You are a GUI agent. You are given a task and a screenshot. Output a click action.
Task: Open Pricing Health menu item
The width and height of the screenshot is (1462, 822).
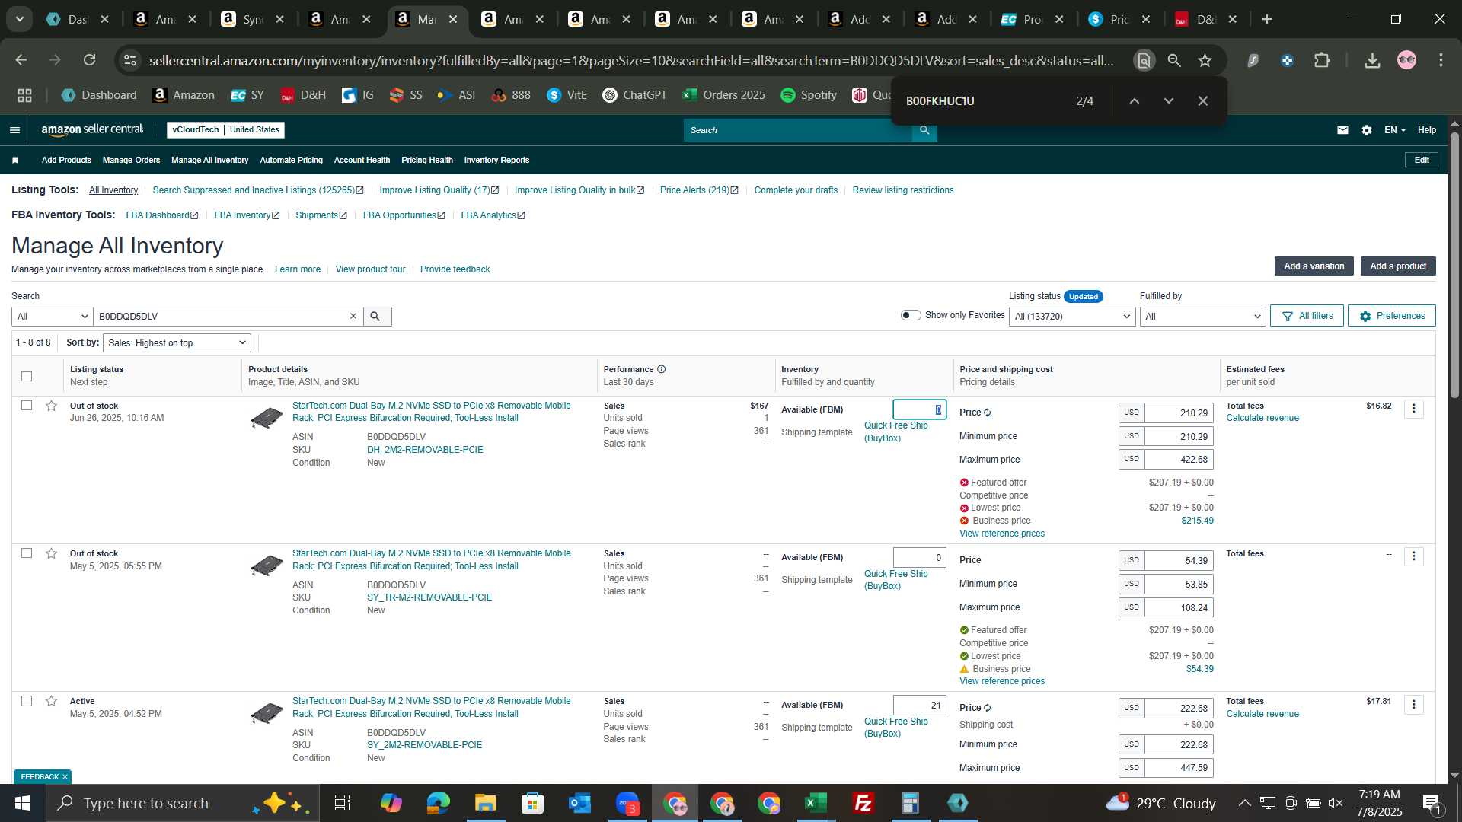coord(426,160)
